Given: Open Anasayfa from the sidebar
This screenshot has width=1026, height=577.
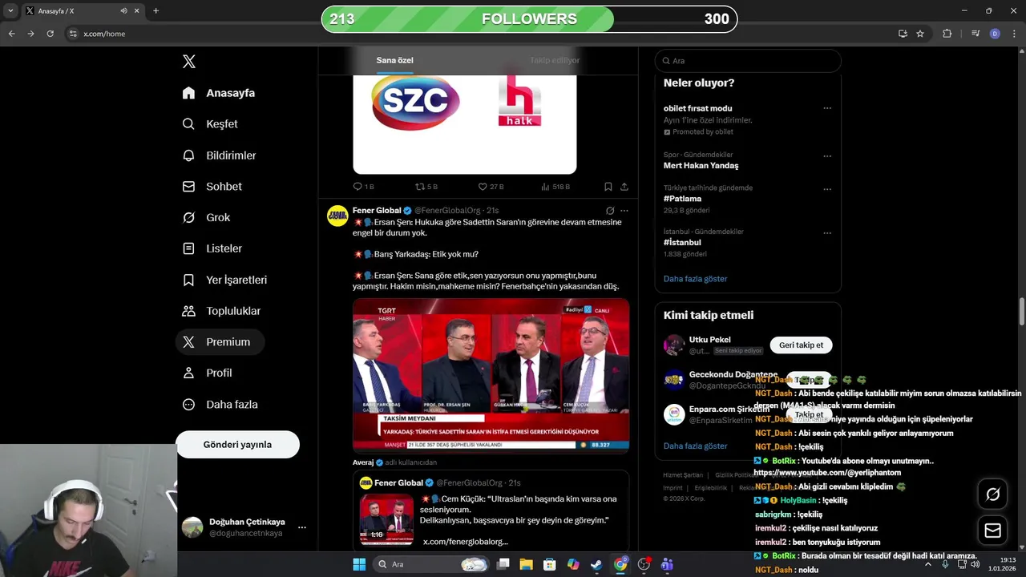Looking at the screenshot, I should coord(219,93).
